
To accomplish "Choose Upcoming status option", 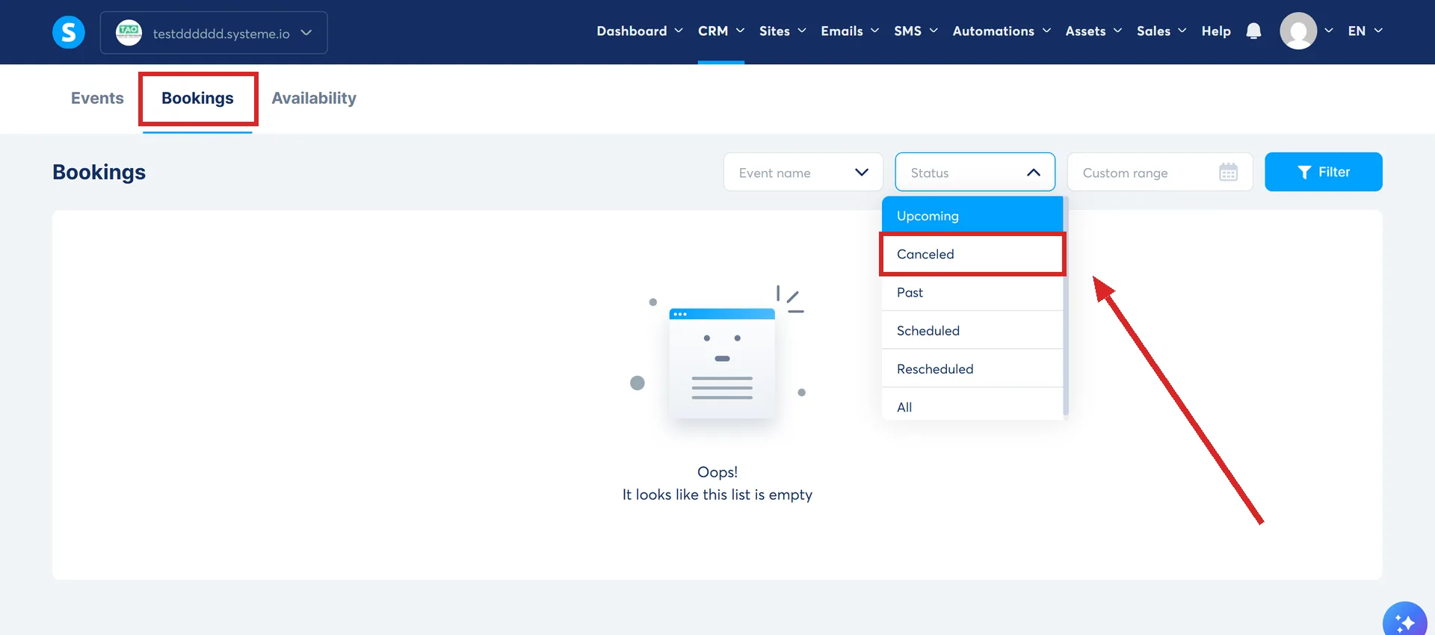I will coord(972,216).
